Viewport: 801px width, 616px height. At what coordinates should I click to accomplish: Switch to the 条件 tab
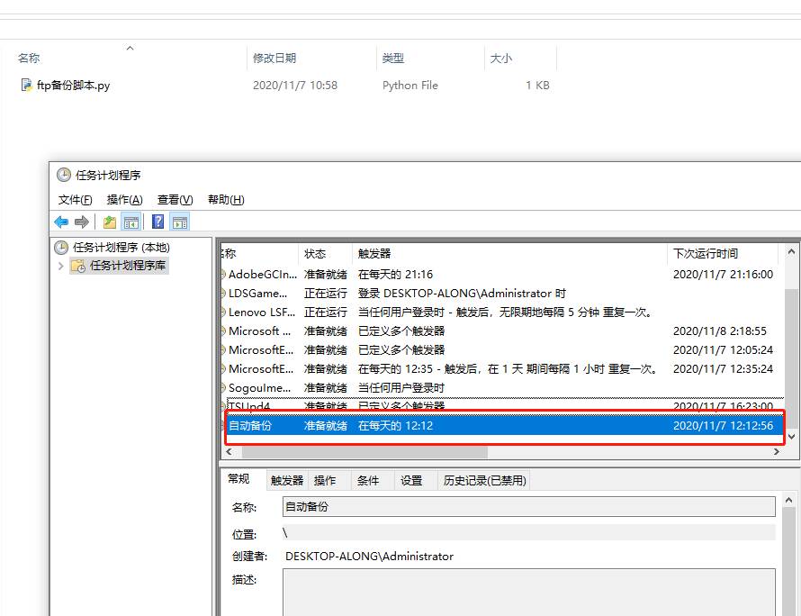[368, 481]
